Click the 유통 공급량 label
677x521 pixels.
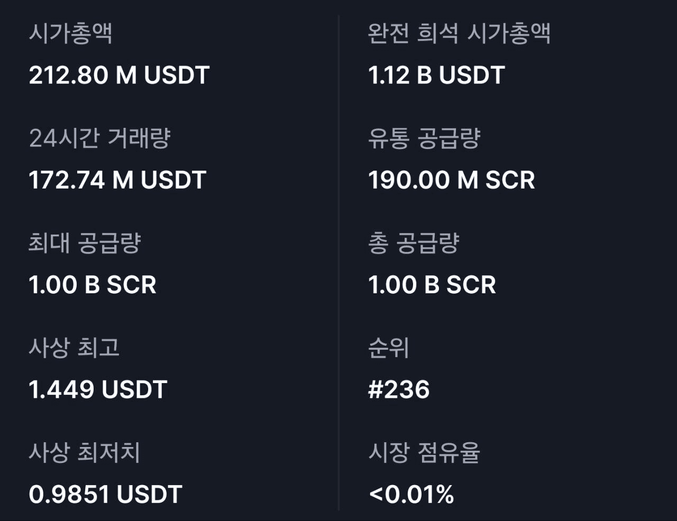(424, 138)
